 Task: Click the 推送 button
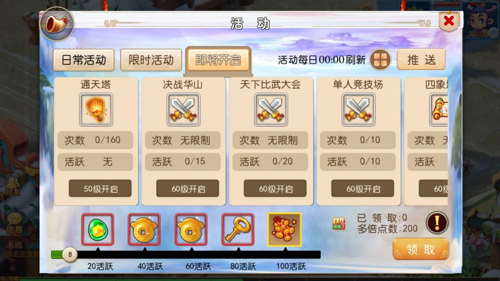tap(421, 60)
